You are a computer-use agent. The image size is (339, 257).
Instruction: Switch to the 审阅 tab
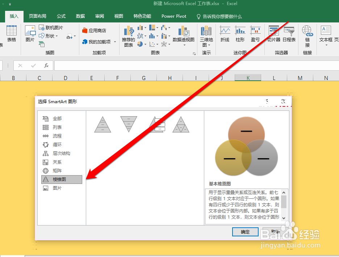click(100, 16)
